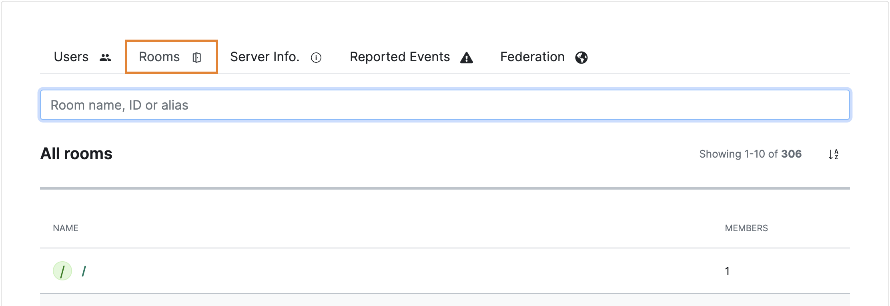Screen dimensions: 890x306
Task: Go to the Reported Events tab
Action: 400,57
